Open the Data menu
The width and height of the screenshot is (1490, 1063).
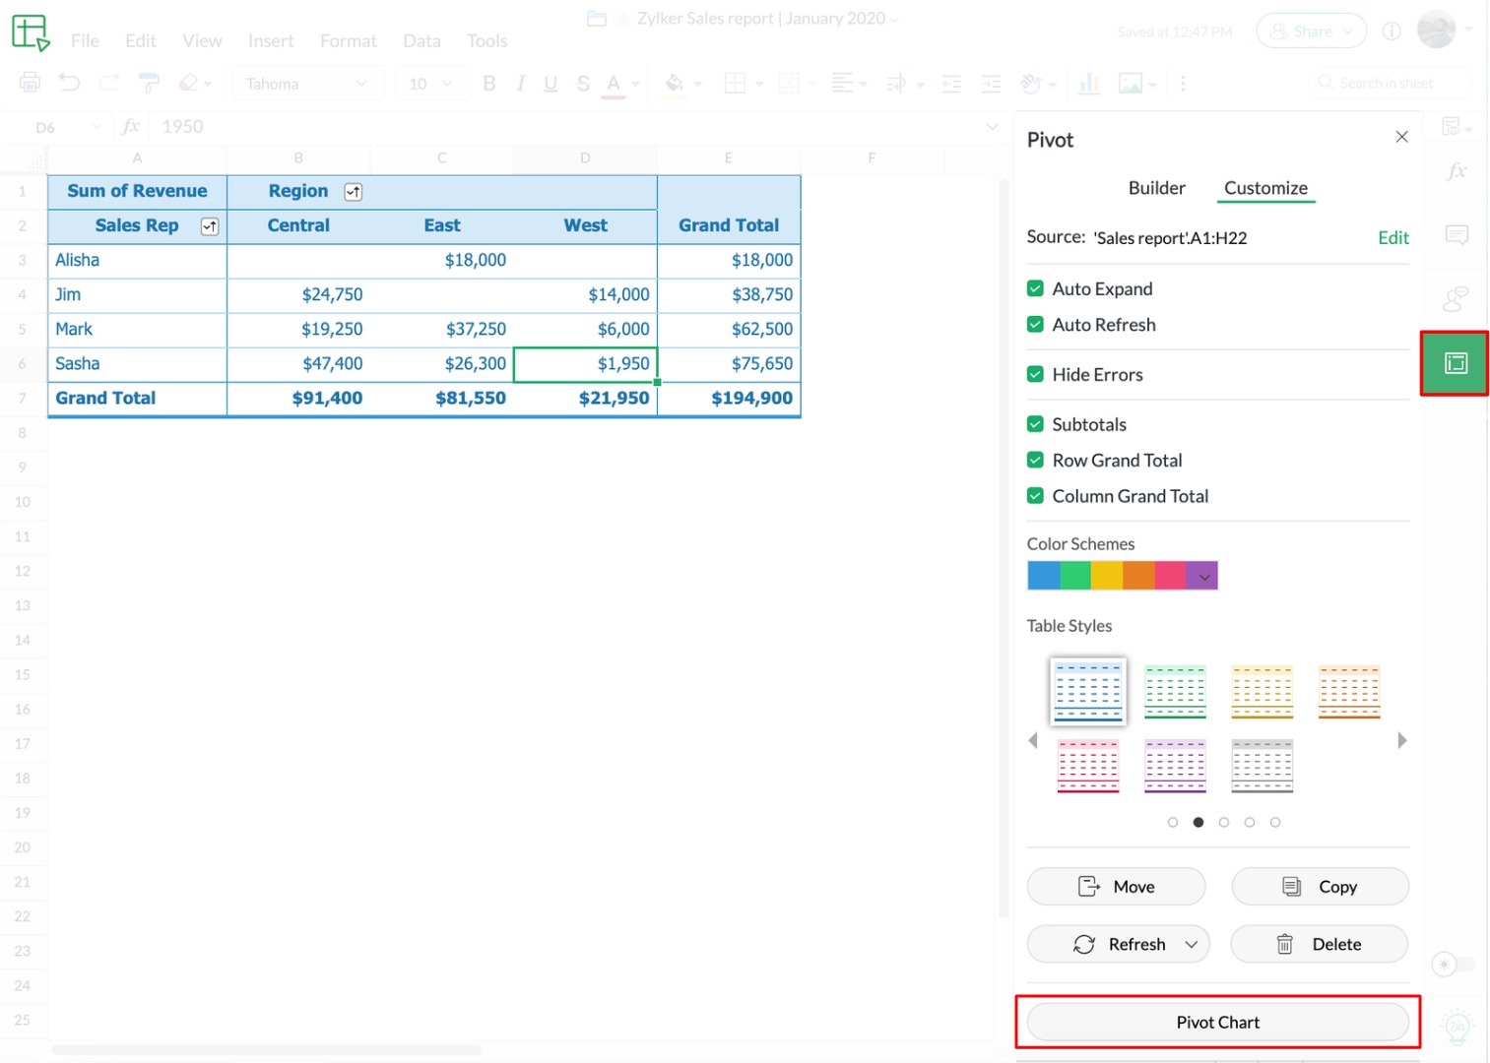421,40
